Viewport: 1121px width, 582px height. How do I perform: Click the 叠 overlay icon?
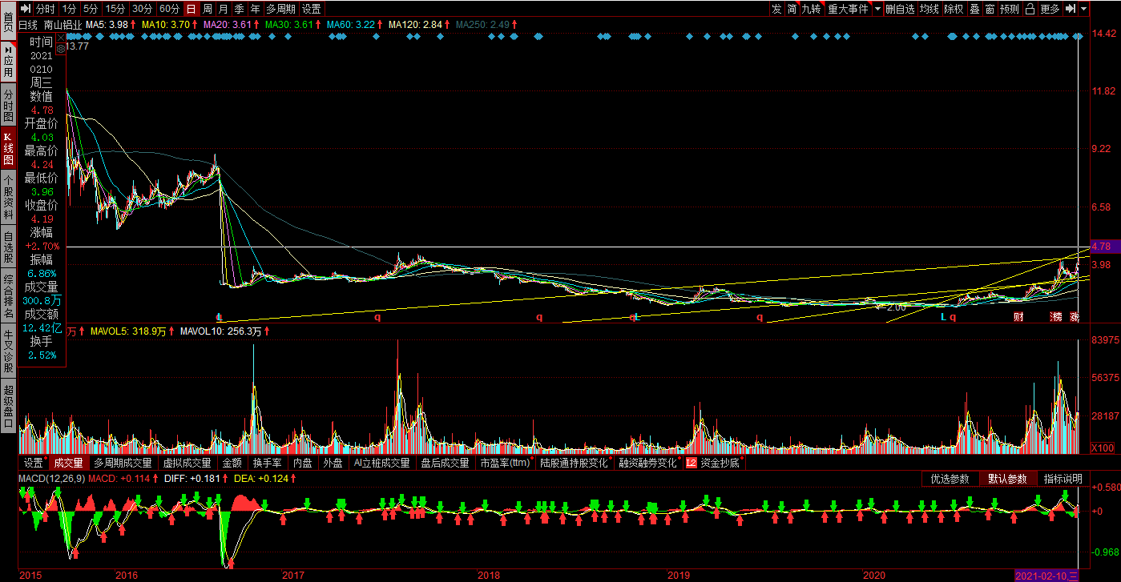(974, 9)
